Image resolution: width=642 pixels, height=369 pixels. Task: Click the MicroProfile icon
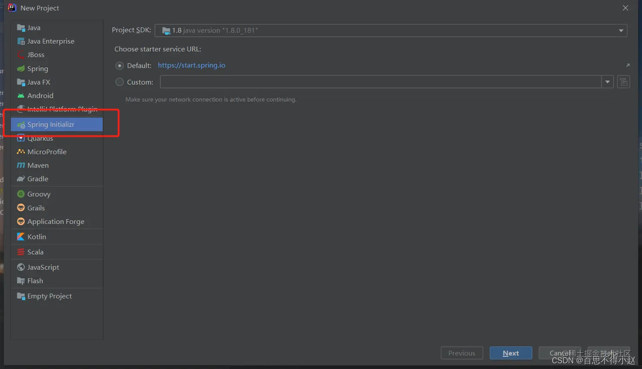click(20, 152)
